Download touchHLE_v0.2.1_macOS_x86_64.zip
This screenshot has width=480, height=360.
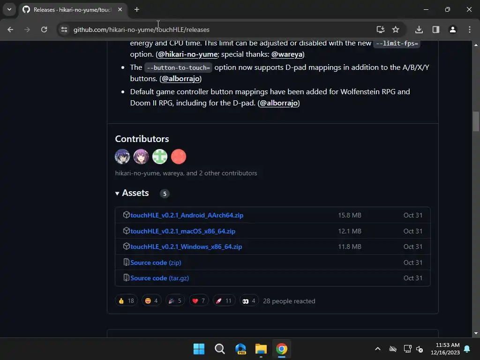pos(183,231)
